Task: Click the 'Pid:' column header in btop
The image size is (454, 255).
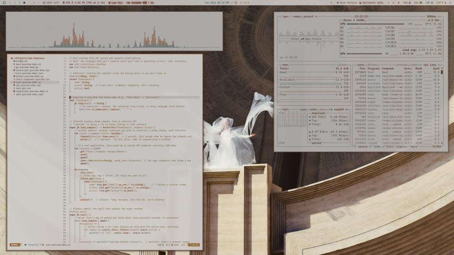Action: [x=363, y=68]
